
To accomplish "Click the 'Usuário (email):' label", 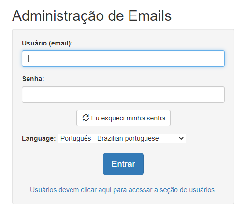I will [x=47, y=43].
